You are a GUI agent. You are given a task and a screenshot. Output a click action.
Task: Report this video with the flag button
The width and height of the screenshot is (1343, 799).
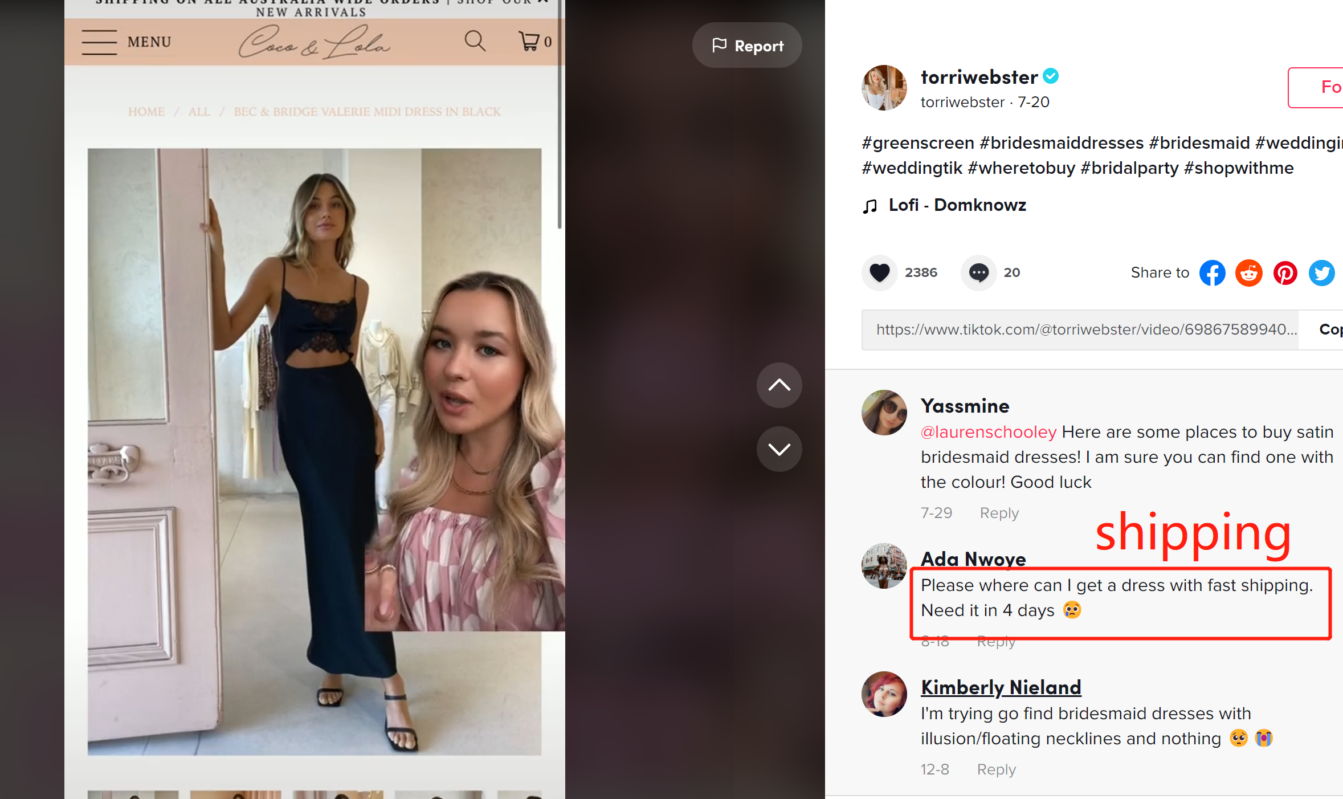747,46
